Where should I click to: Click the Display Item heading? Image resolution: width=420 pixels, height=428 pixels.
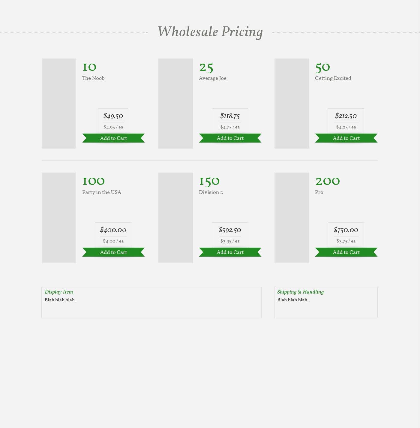tap(59, 292)
